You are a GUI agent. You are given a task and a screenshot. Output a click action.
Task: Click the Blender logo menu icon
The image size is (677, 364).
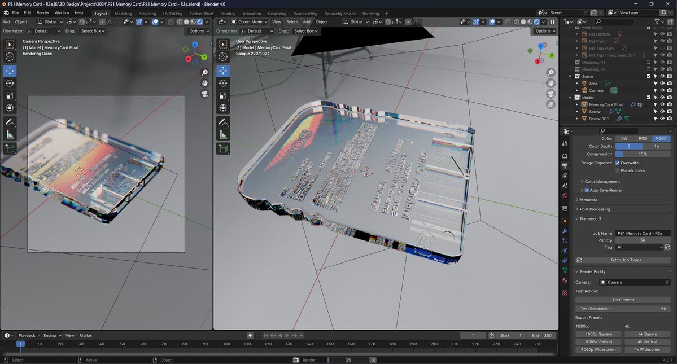(x=6, y=13)
